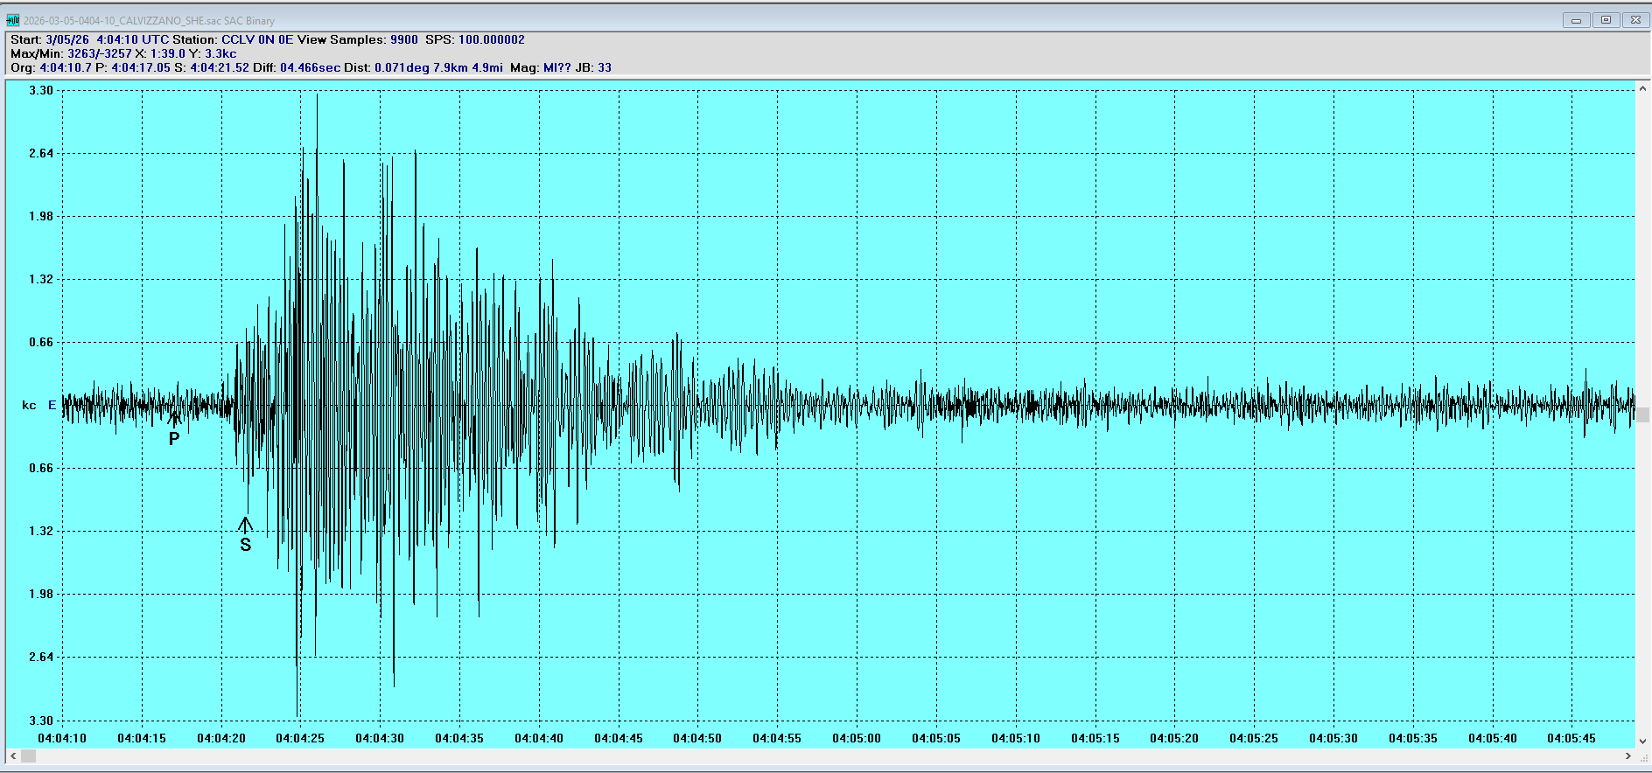Viewport: 1652px width, 773px height.
Task: Minimize the SAC Binary child window
Action: pyautogui.click(x=1576, y=20)
